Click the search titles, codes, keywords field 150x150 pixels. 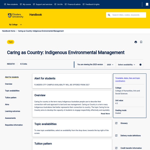128,15
